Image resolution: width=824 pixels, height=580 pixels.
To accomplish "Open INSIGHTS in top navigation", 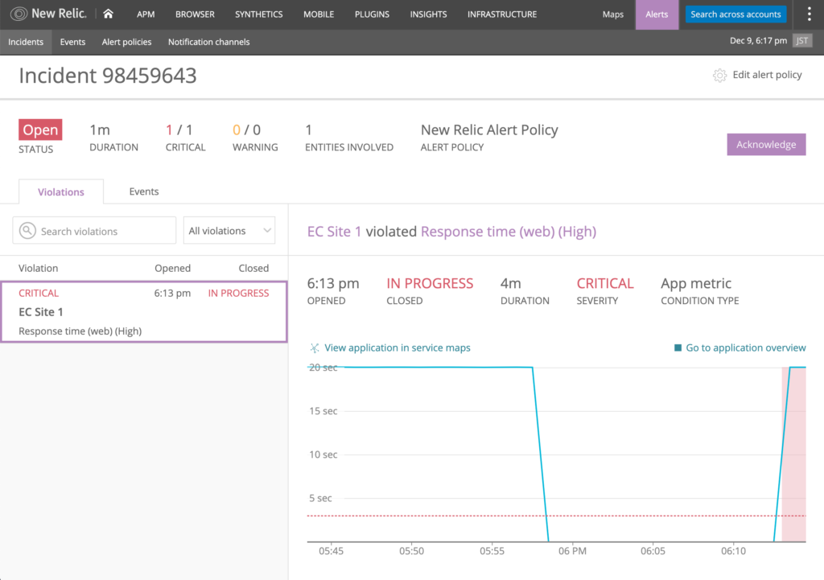I will click(x=428, y=14).
